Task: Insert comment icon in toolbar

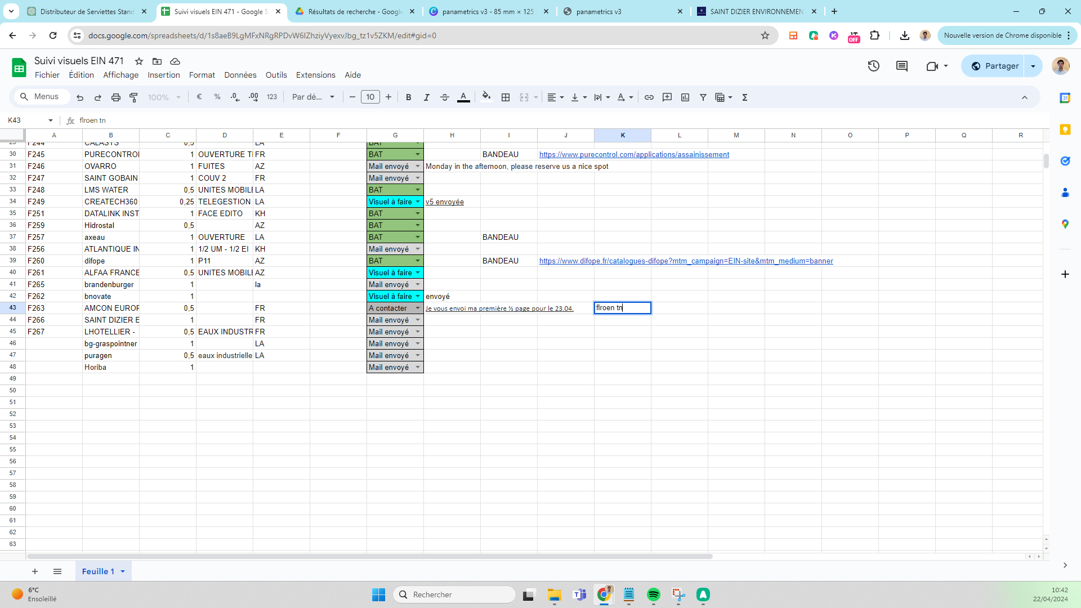Action: [x=667, y=97]
